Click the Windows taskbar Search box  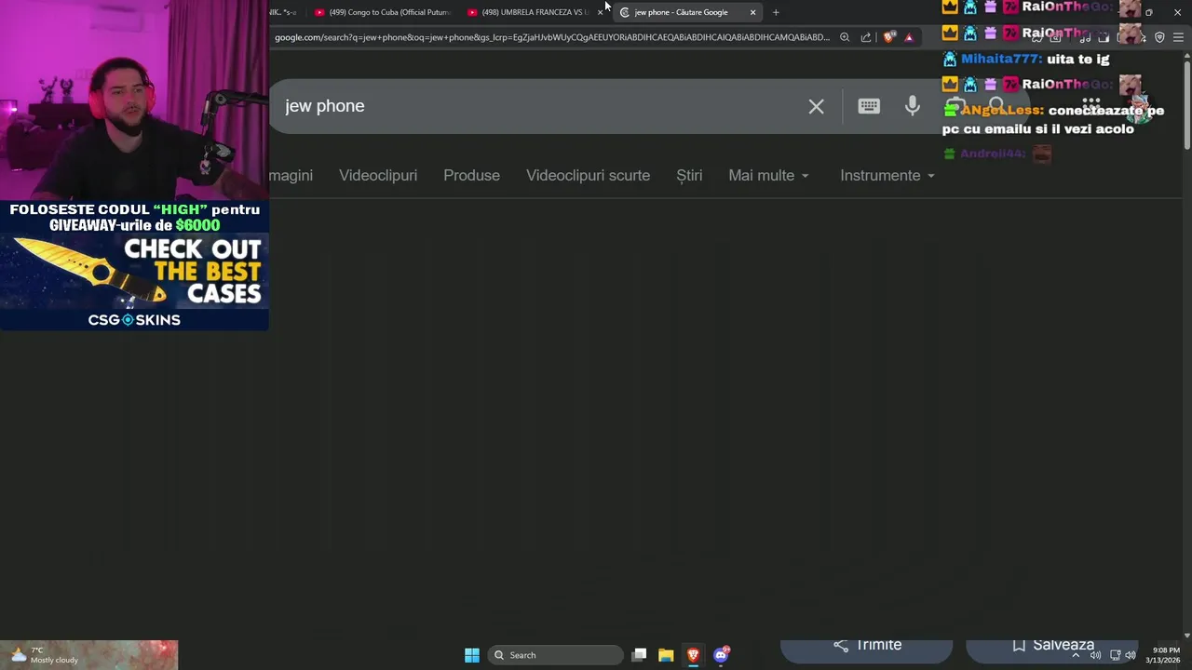556,655
